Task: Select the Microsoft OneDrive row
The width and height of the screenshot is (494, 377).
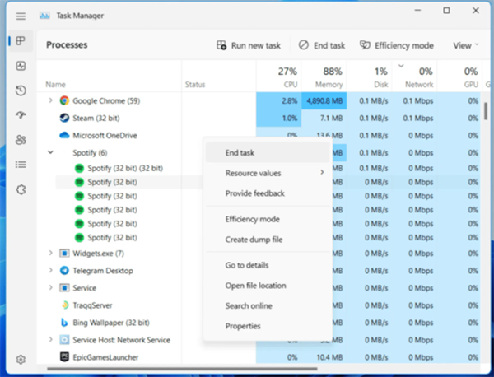Action: tap(259, 136)
